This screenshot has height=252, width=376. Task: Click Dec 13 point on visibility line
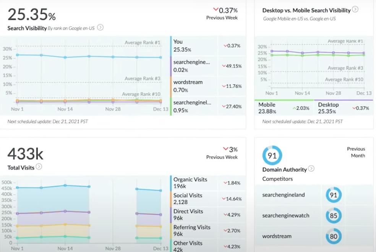[160, 58]
